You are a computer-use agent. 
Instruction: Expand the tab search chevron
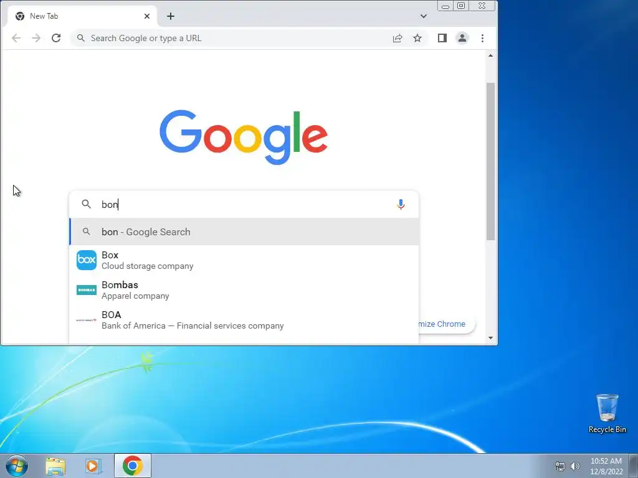click(x=424, y=16)
